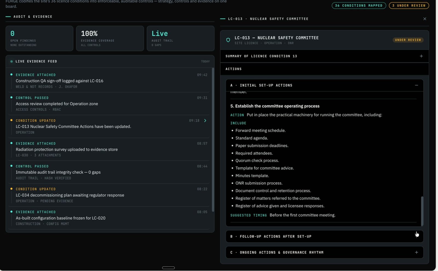This screenshot has width=438, height=271.
Task: Expand Follow-Up Actions After Set-Up
Action: (324, 236)
